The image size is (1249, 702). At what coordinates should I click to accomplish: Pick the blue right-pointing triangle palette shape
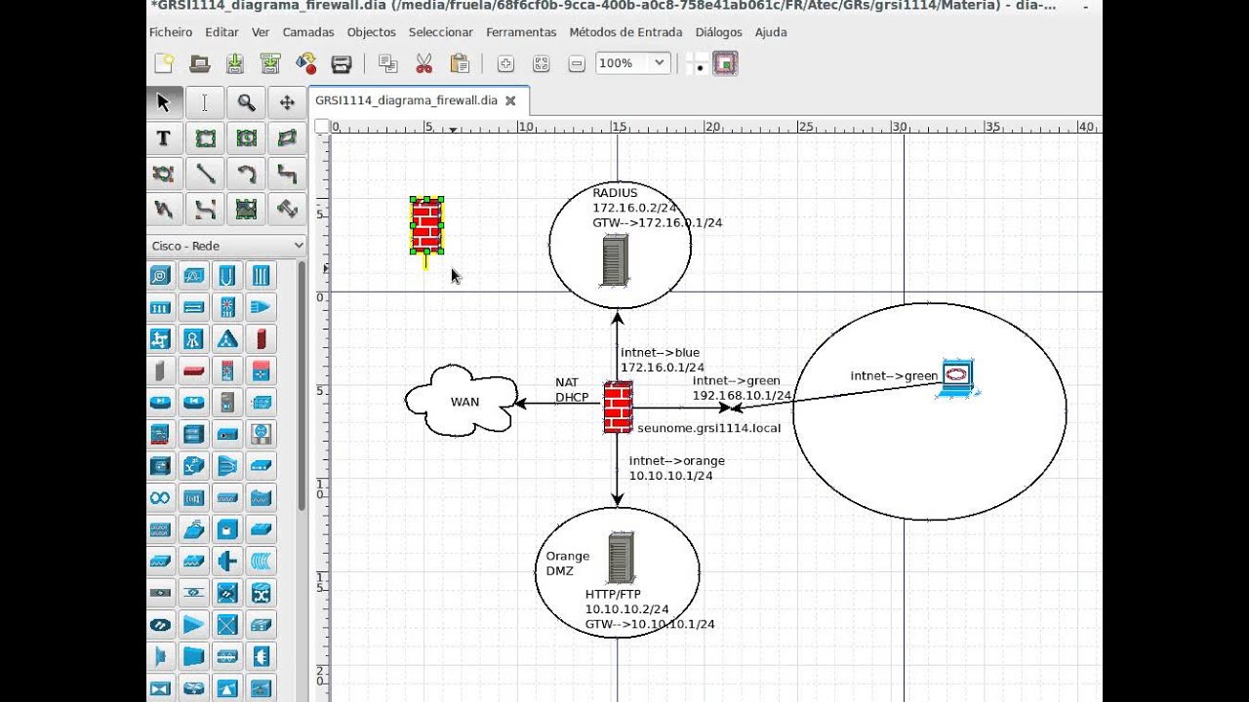click(x=194, y=624)
